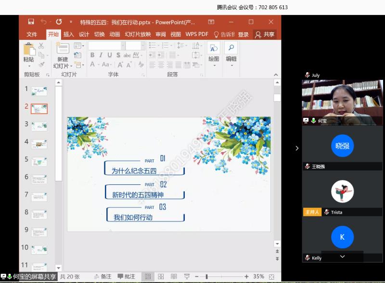Toggle Italic formatting
385x283 pixels.
click(101, 55)
